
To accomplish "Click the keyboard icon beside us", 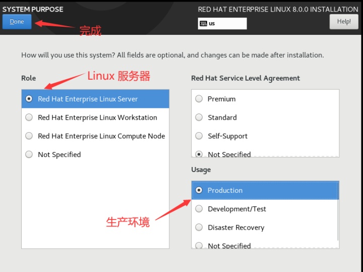I will click(x=203, y=23).
